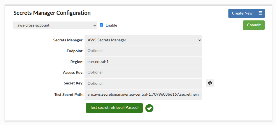Run Test secret retrieval
Screen dimensions: 276x125
(x=114, y=108)
